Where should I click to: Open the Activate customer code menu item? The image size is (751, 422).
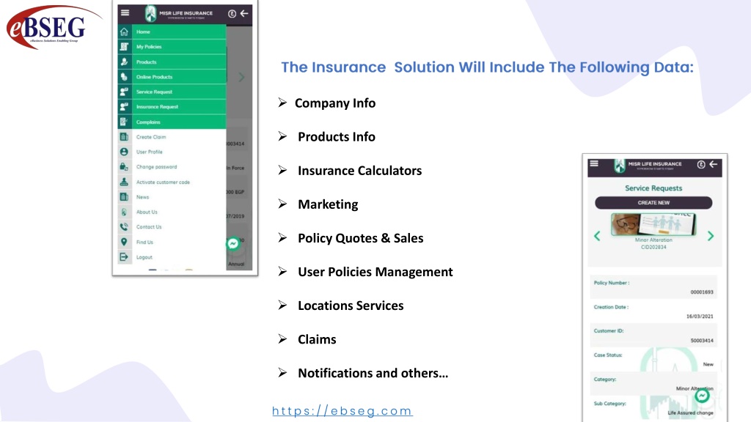click(x=163, y=182)
